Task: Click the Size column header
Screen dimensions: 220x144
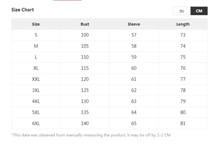Action: pos(36,24)
